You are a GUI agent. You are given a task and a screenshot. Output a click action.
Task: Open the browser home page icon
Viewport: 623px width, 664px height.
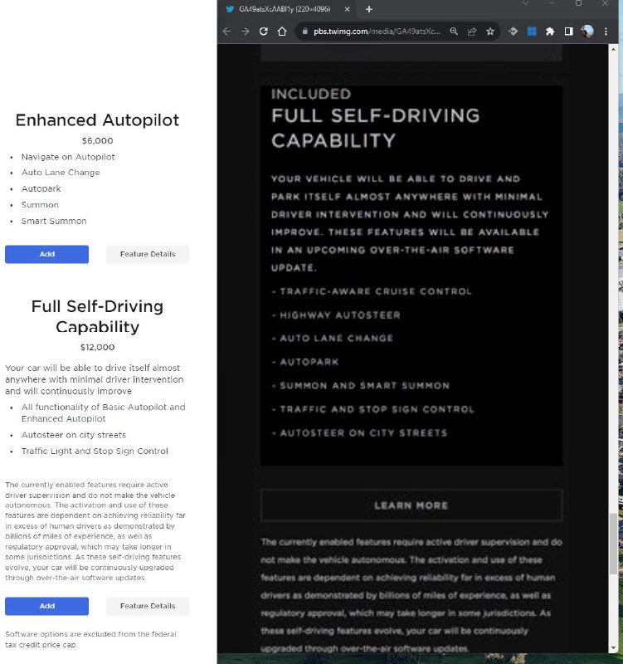coord(282,32)
